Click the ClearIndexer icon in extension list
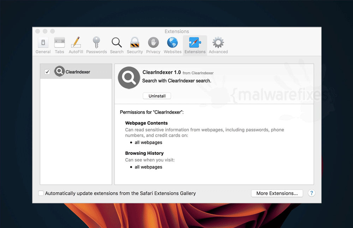Screen dimensions: 353x228 [x=59, y=71]
